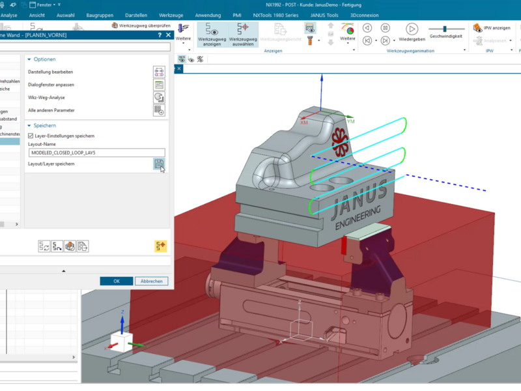Screen dimensions: 521x391
Task: Click list output icon in dialog
Action: pos(83,246)
